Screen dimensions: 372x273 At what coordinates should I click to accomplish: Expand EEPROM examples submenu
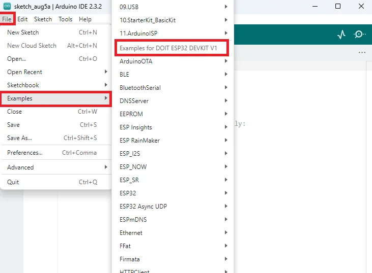click(173, 114)
